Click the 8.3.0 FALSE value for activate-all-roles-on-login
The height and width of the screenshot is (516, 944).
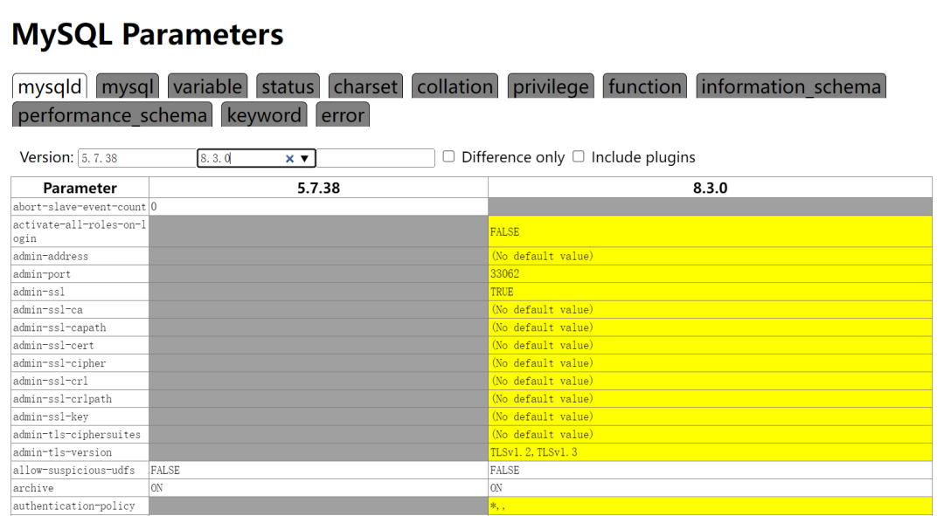[x=504, y=231]
